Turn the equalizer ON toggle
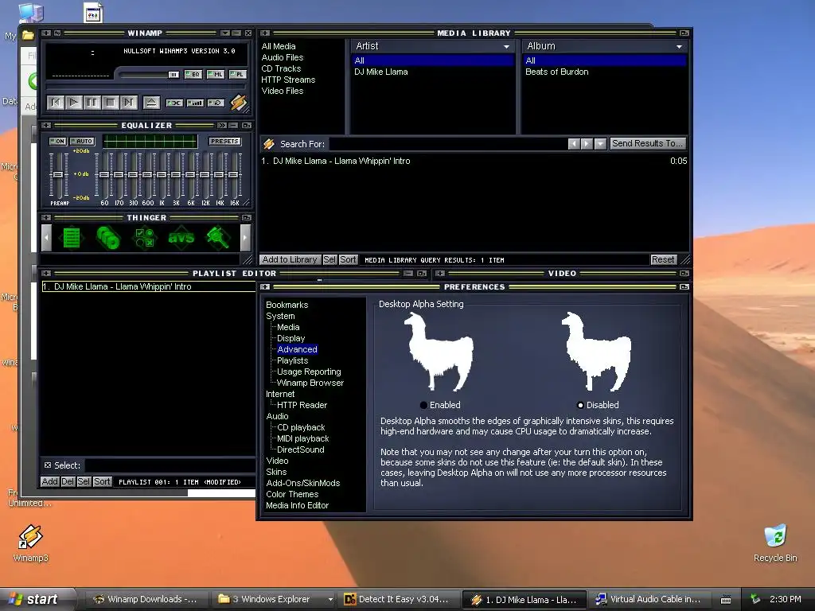 point(57,142)
